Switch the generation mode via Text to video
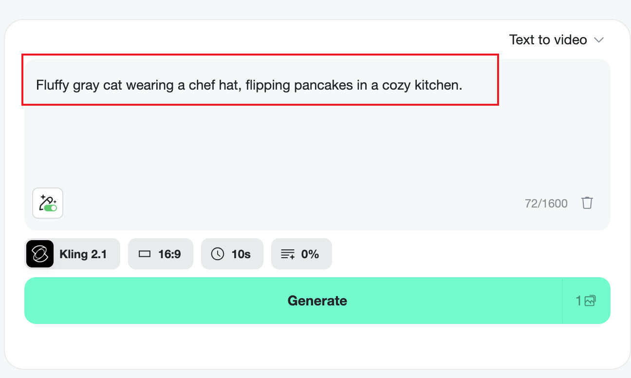 point(548,39)
